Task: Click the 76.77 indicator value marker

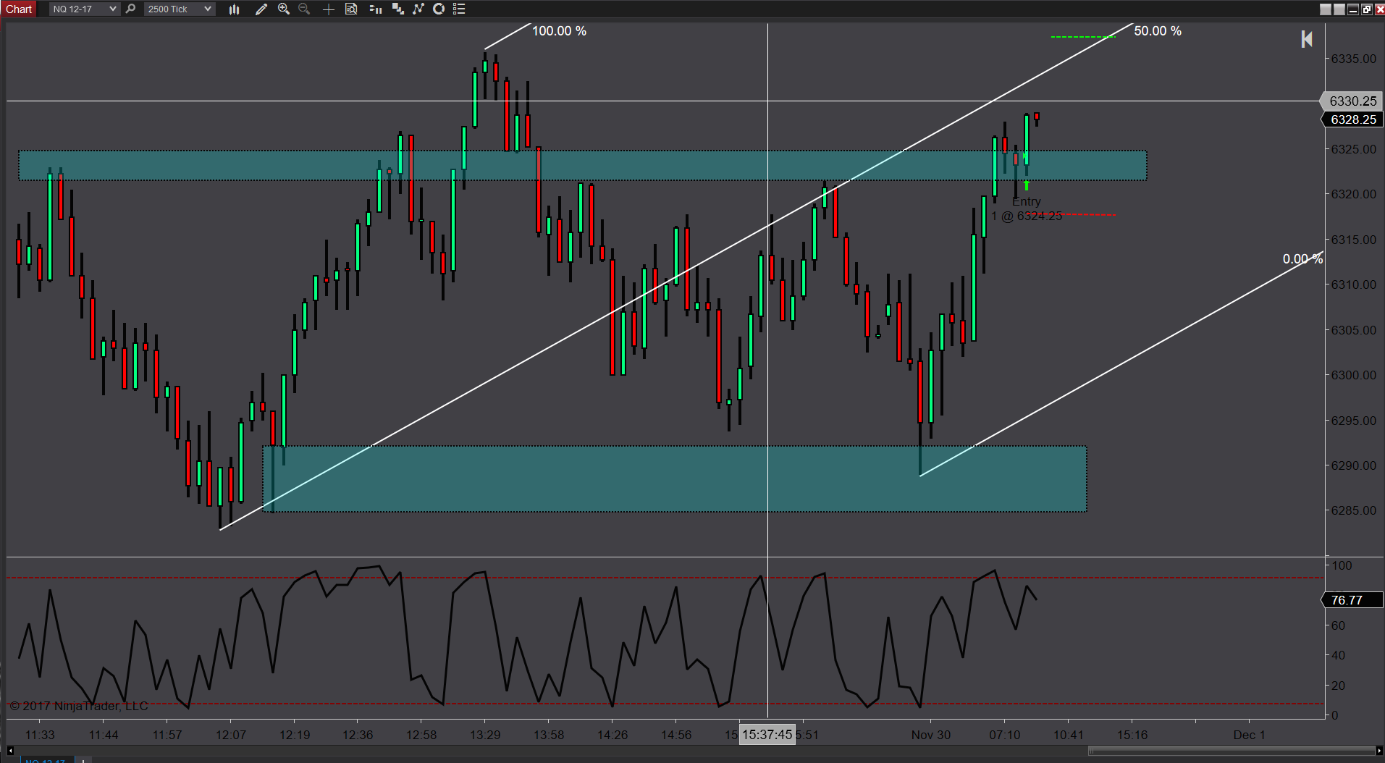Action: coord(1352,600)
